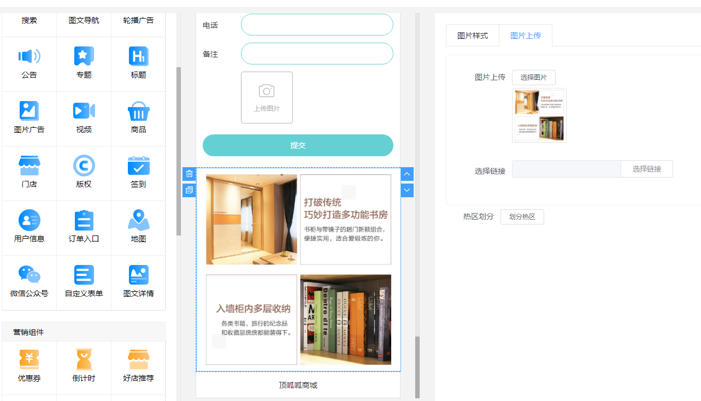This screenshot has width=701, height=401.
Task: Add the 视频 video component
Action: click(x=84, y=119)
